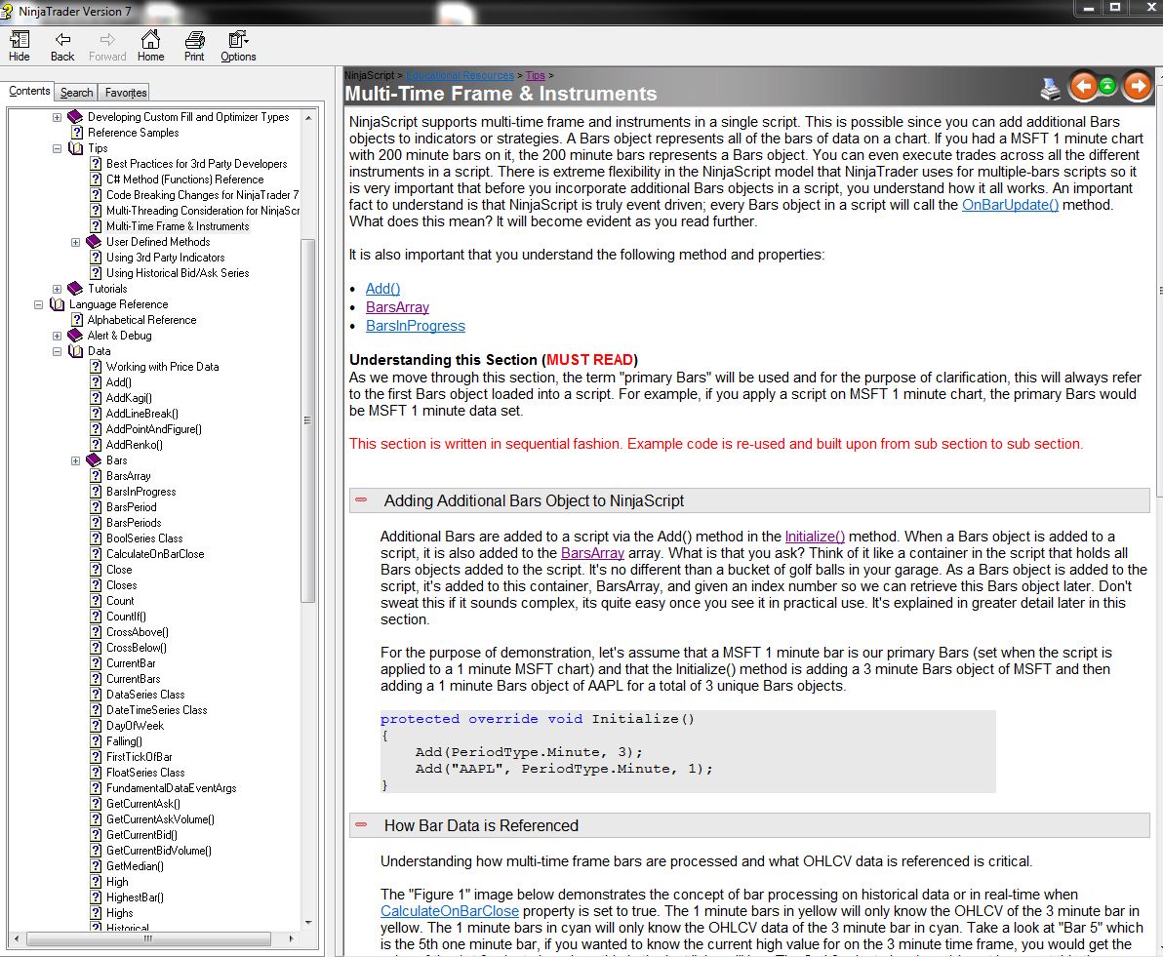Click contents tree horizontal scroll right arrow

[292, 938]
